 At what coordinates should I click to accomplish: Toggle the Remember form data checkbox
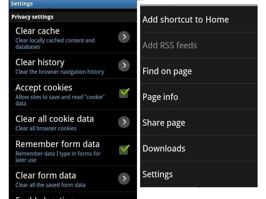(124, 149)
